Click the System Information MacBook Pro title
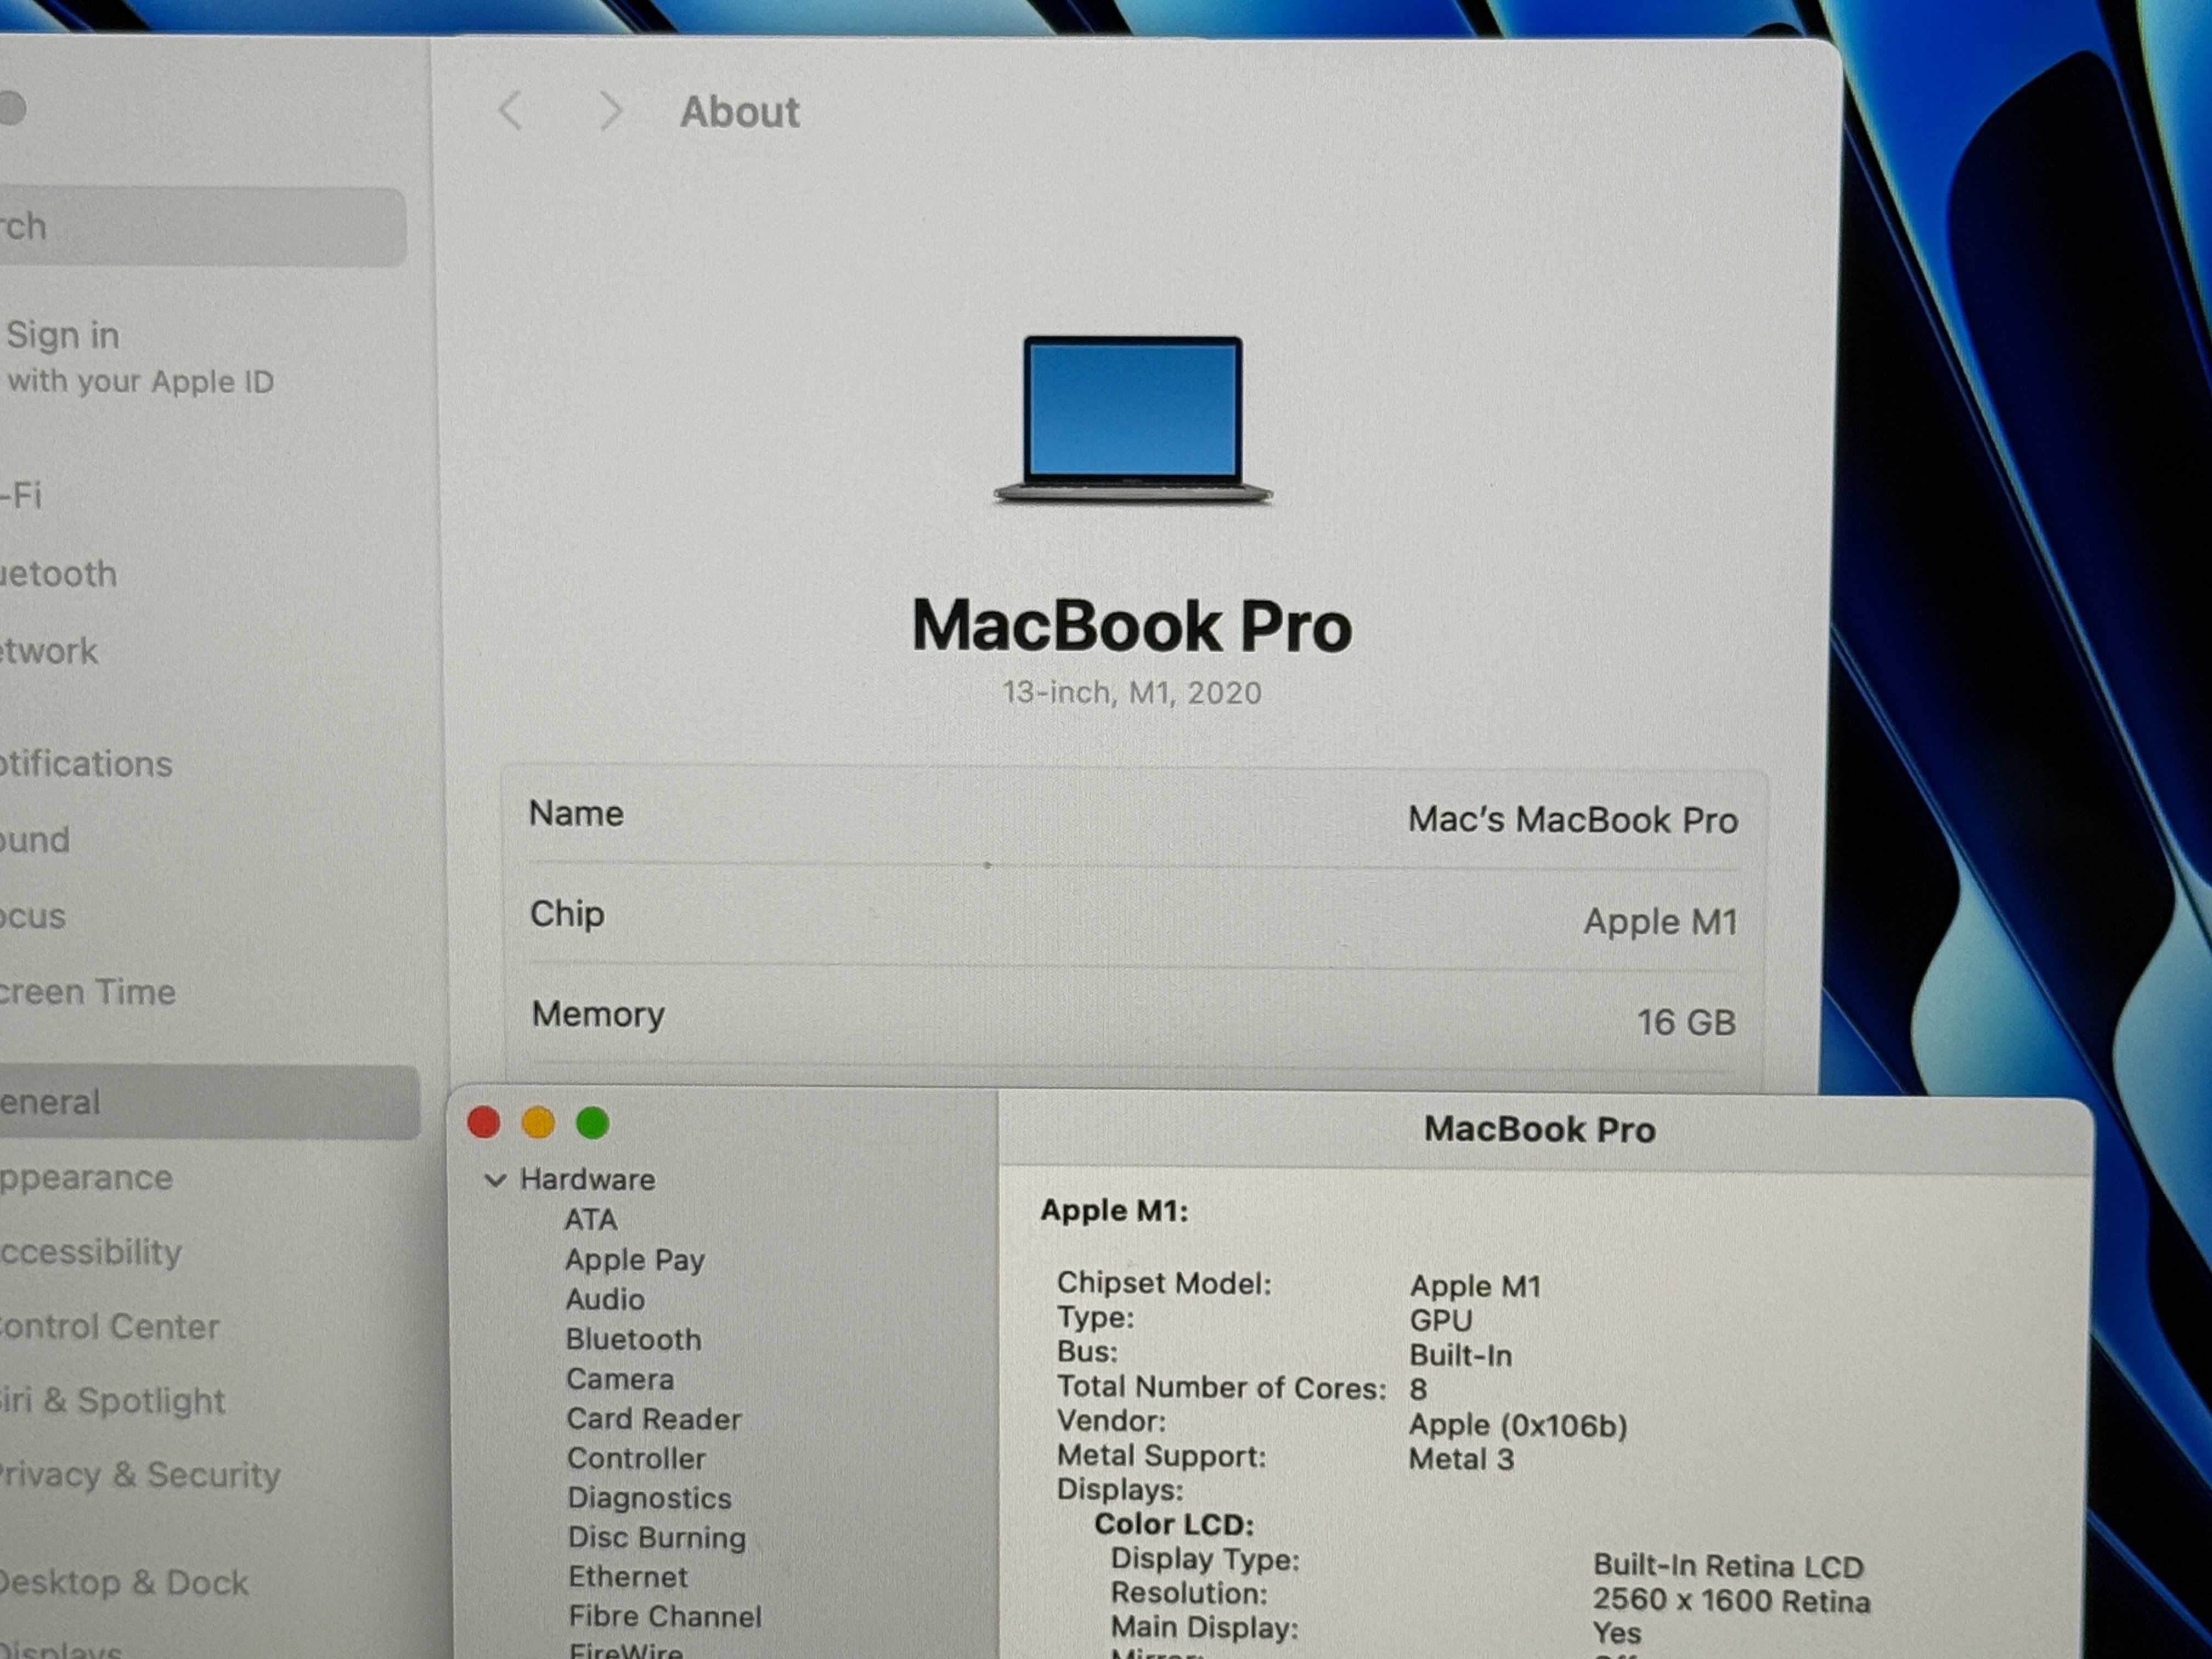Screen dimensions: 2212x1659 1540,1129
